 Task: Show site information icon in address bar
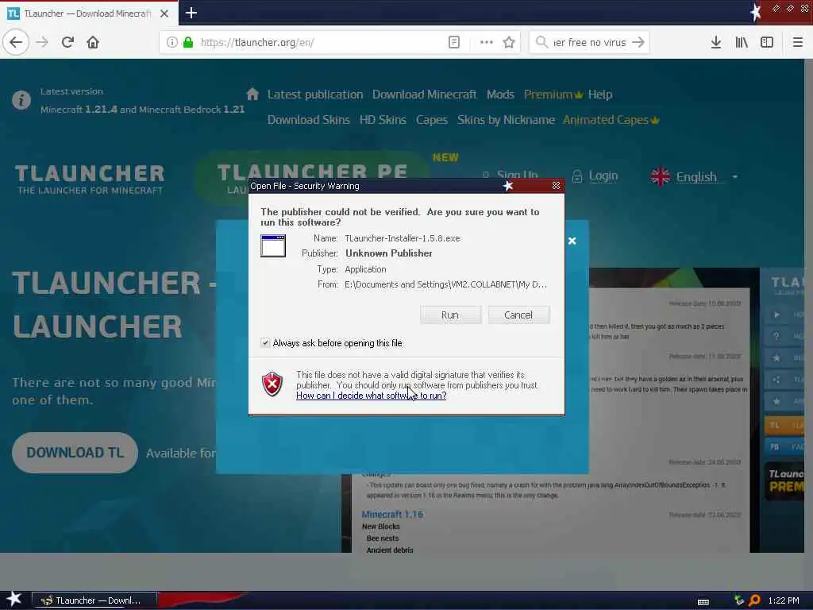pyautogui.click(x=171, y=42)
